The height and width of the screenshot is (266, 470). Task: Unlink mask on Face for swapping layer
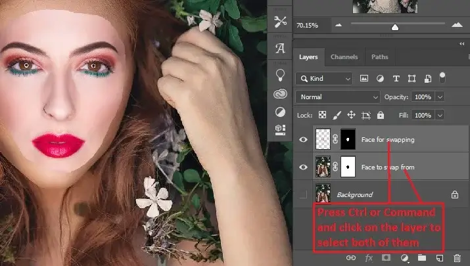[335, 139]
